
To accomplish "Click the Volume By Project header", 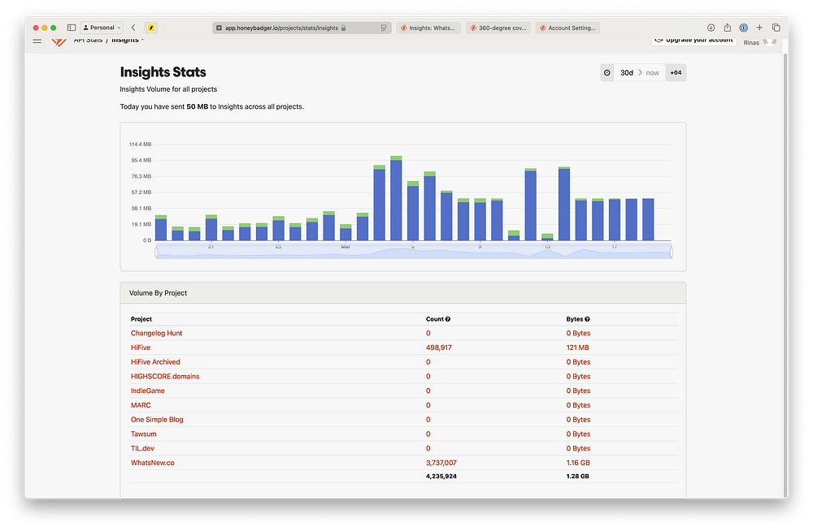I will (x=158, y=292).
